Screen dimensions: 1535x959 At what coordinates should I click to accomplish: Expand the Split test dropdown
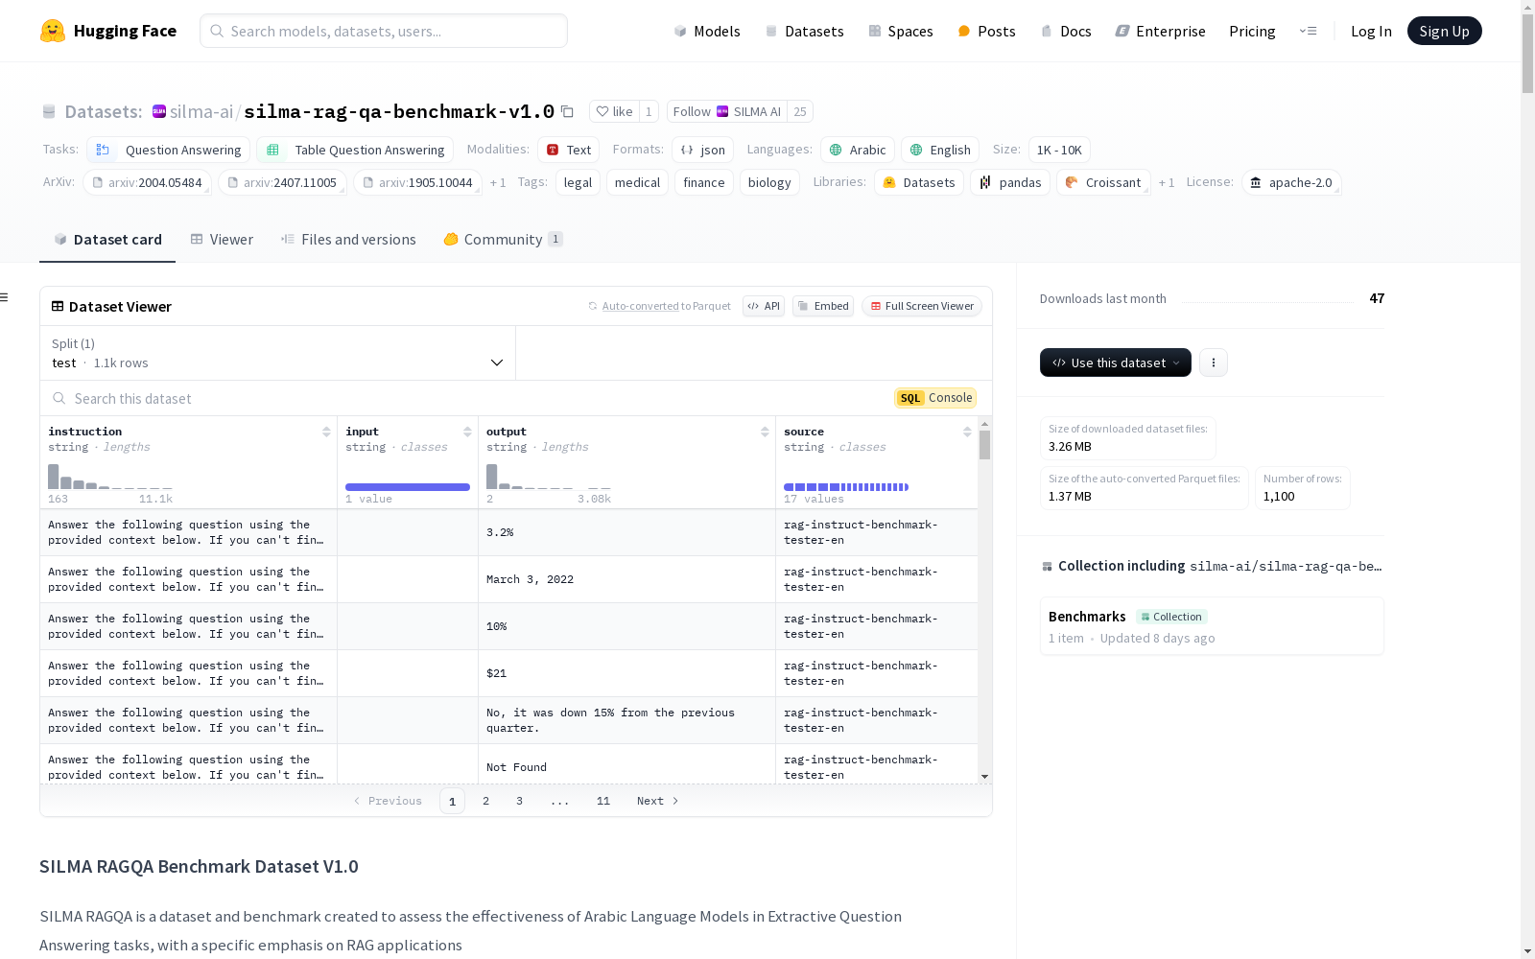tap(277, 353)
